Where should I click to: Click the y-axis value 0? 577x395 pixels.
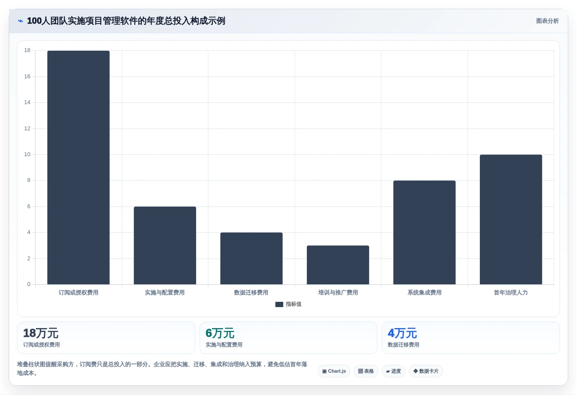[29, 284]
